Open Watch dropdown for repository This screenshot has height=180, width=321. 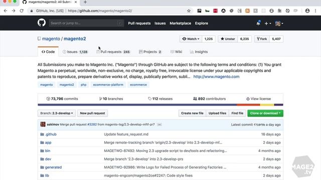pos(191,39)
